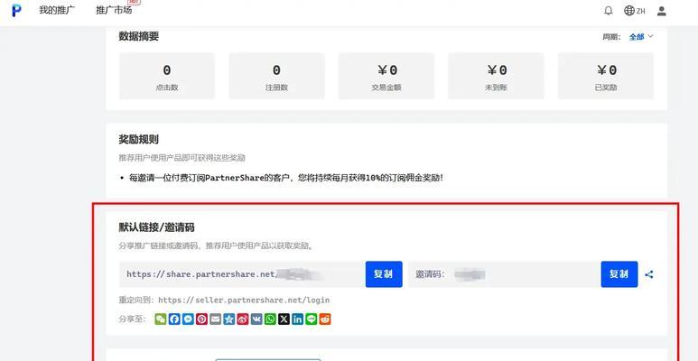Open the user account icon
The height and width of the screenshot is (361, 698).
tap(662, 11)
